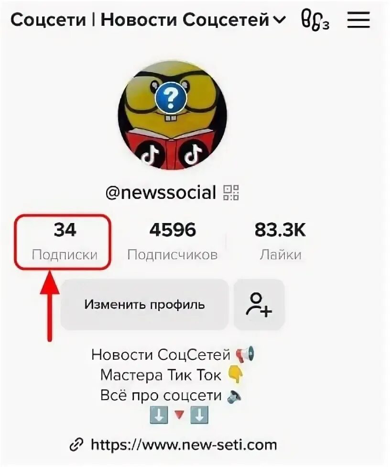
Task: Tap the megaphone emoji in bio
Action: point(245,354)
